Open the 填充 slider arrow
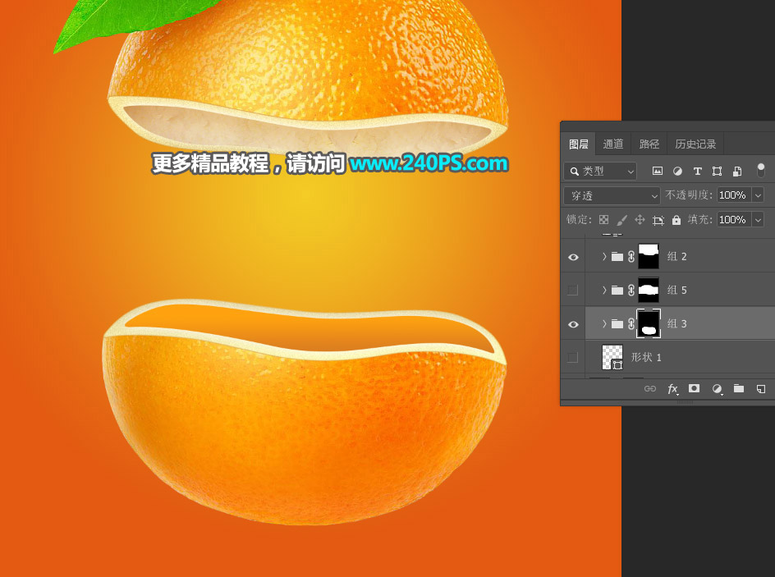 (758, 219)
